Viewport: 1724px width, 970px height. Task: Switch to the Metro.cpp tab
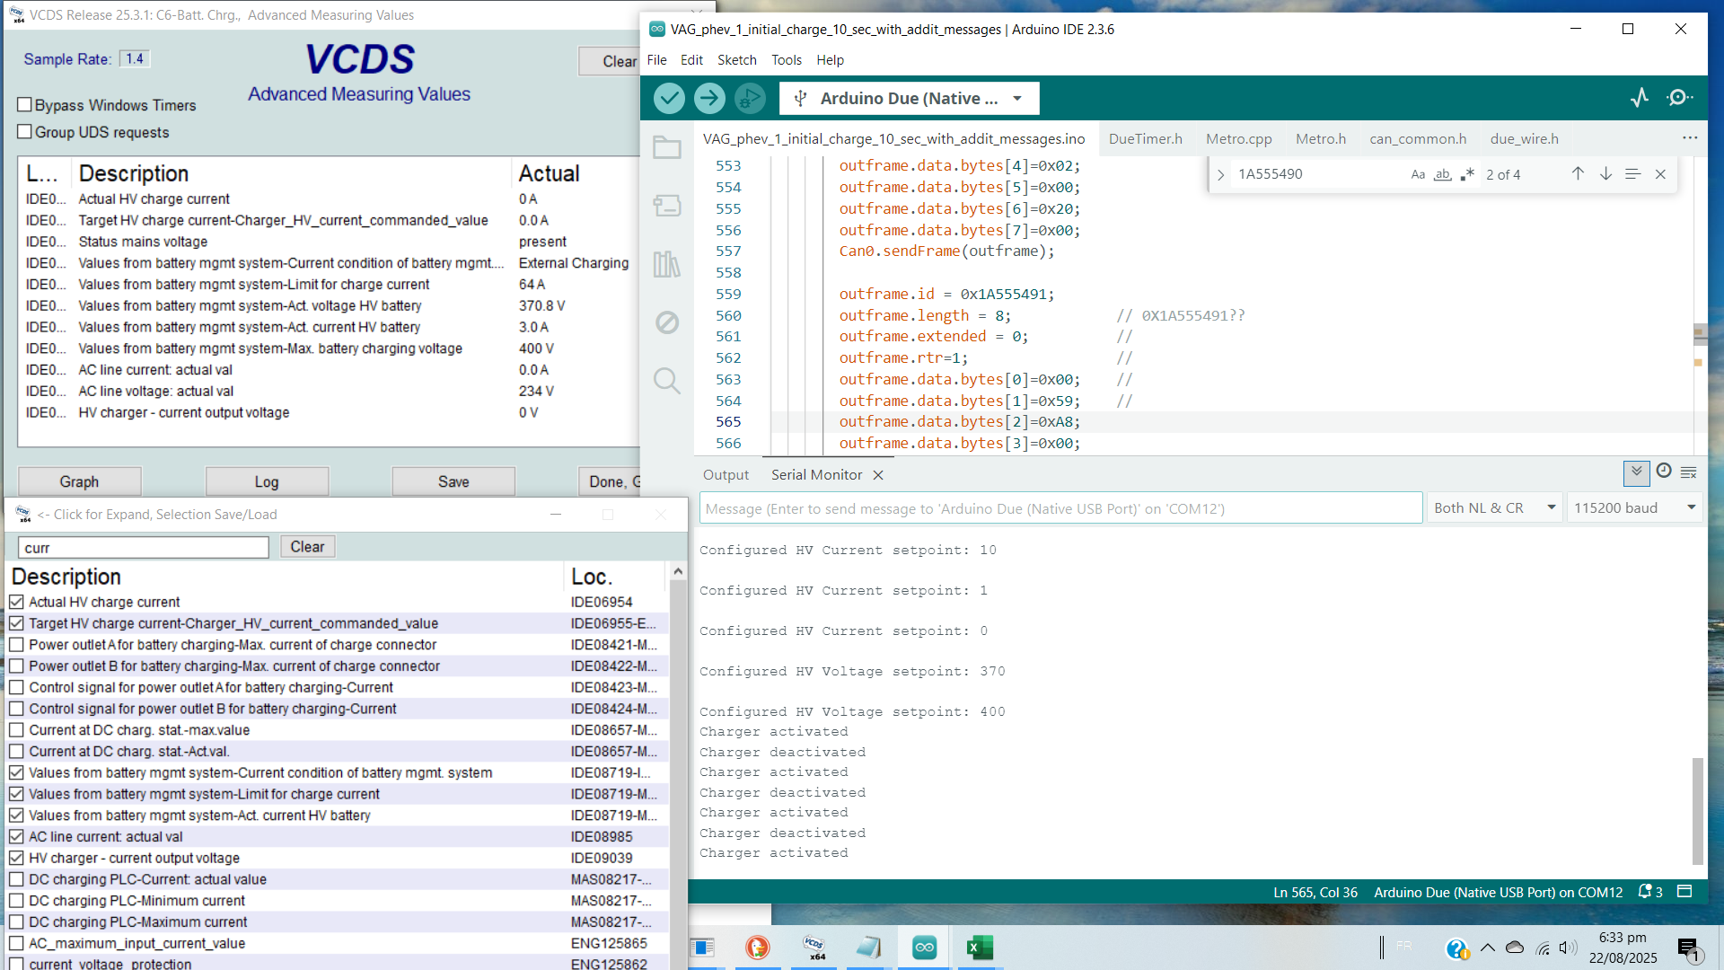(x=1238, y=138)
